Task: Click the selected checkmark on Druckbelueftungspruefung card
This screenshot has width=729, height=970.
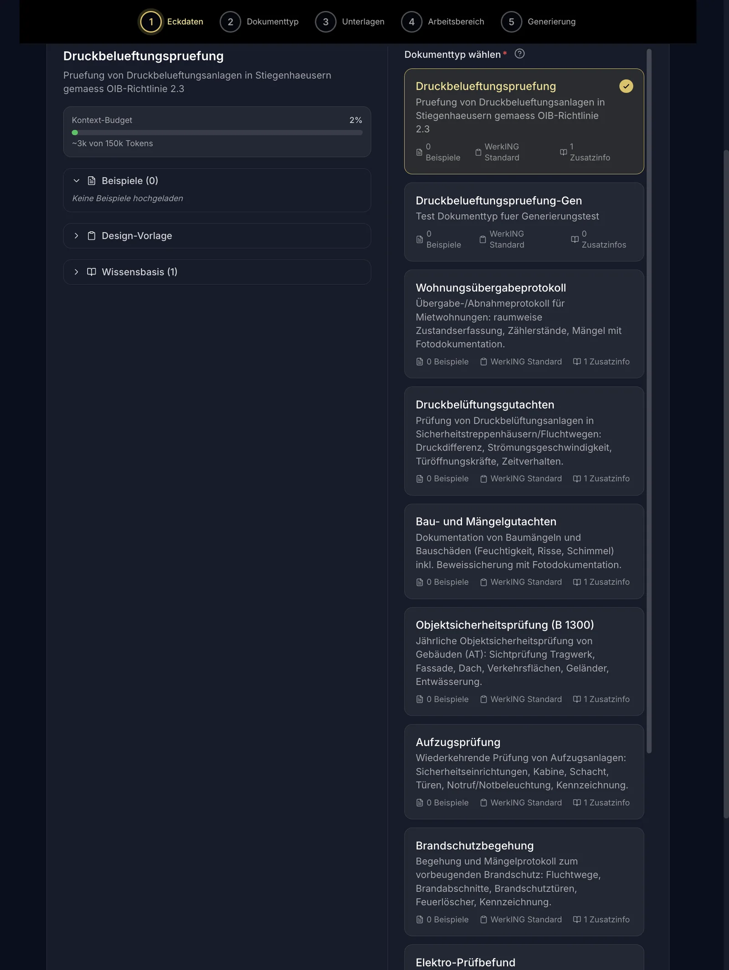Action: point(626,86)
